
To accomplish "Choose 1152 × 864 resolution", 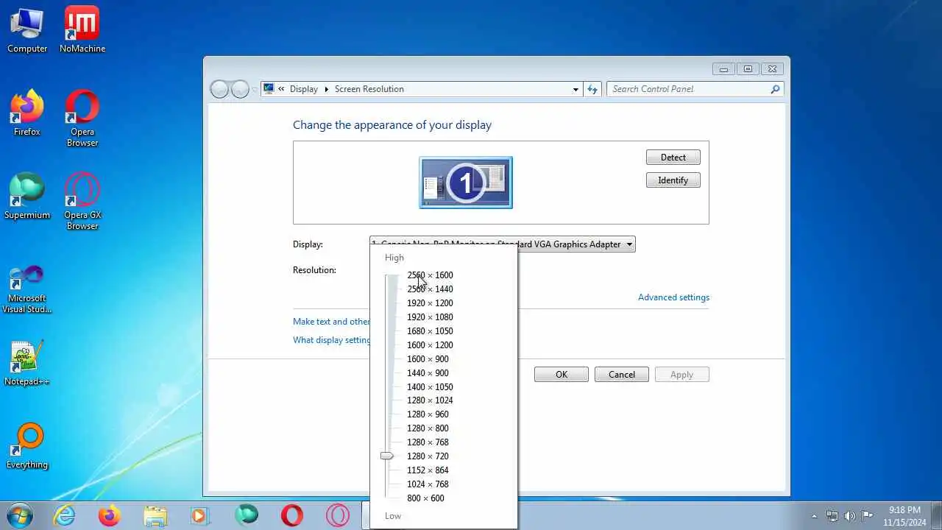I will (428, 470).
